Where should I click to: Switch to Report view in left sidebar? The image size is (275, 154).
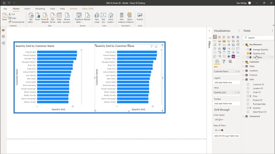(3, 30)
